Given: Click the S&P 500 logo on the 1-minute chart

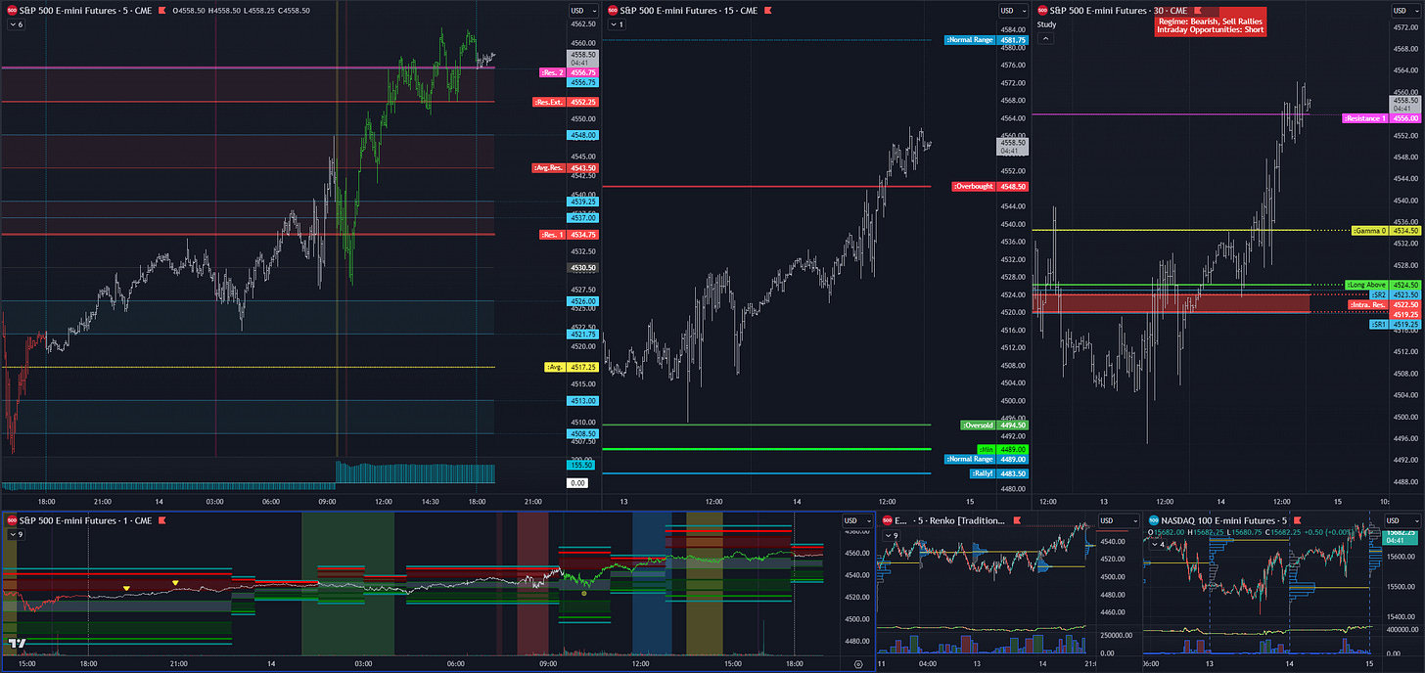Looking at the screenshot, I should pyautogui.click(x=12, y=520).
